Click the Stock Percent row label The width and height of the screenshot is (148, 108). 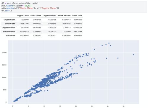click(9, 32)
